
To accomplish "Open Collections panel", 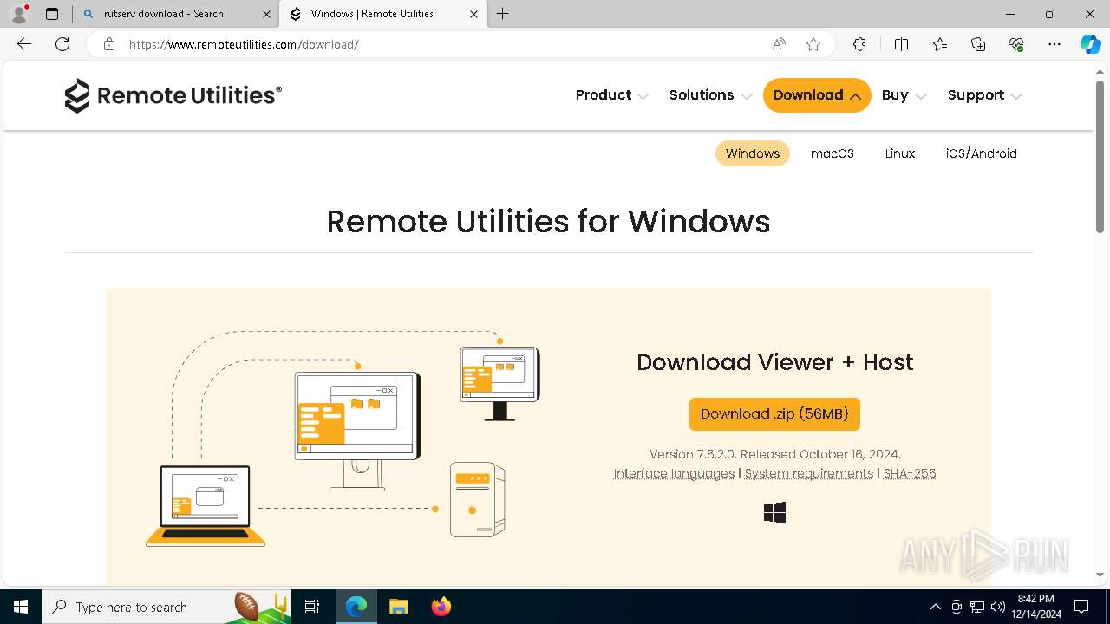I will [978, 44].
